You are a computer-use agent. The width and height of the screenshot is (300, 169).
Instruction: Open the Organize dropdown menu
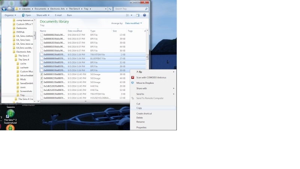10,15
